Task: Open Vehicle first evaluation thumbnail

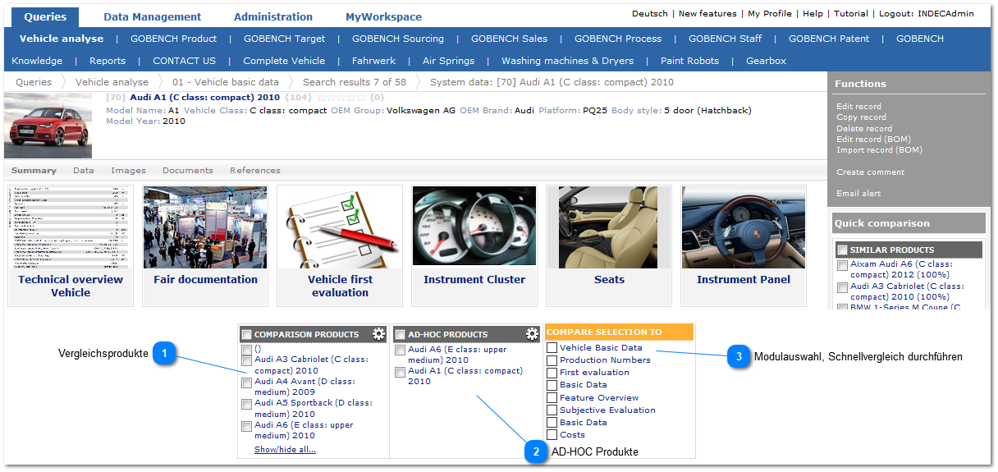Action: (340, 245)
